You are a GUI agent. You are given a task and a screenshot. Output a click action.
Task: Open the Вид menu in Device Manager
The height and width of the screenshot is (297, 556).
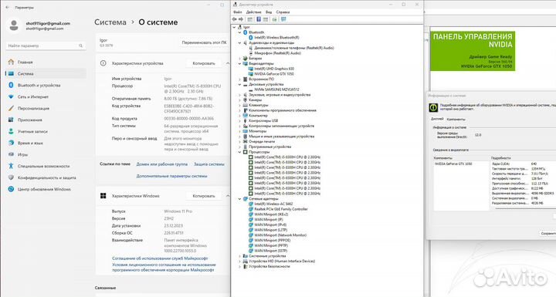[x=269, y=12]
